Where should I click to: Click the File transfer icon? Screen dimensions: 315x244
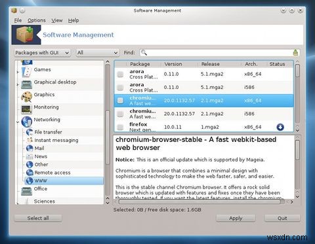click(30, 132)
